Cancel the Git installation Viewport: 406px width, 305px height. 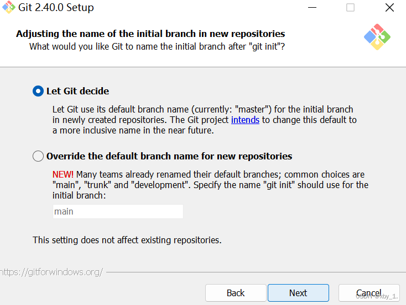369,293
